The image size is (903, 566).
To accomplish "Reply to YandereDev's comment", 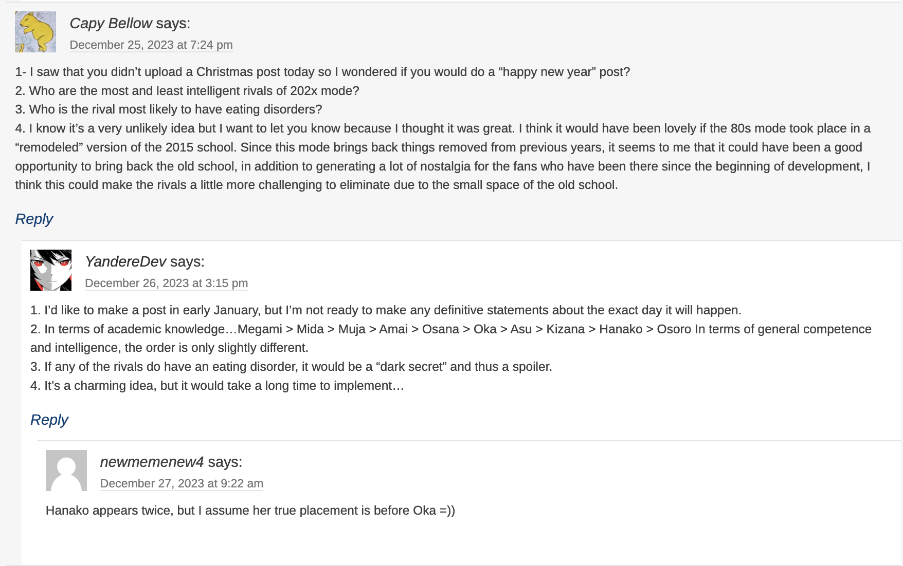I will pos(49,420).
